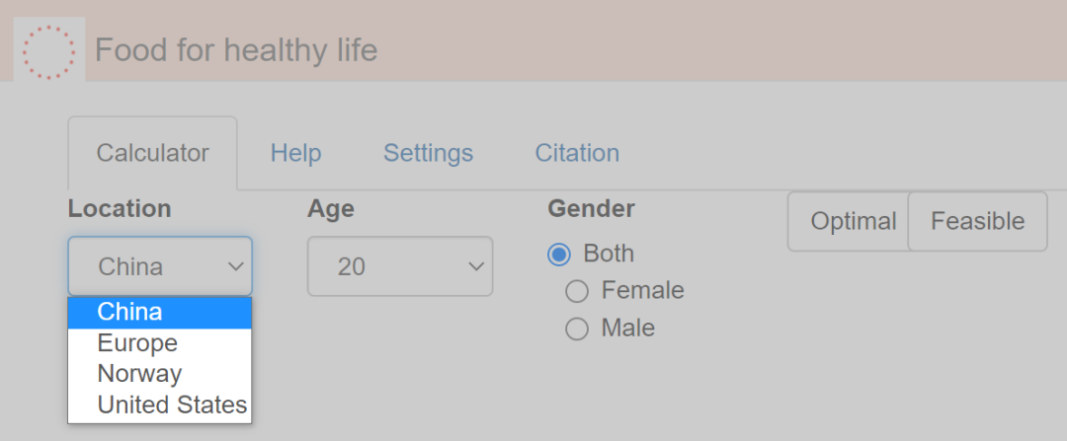Choose the Female radio button
Screen dimensions: 1067x441
click(577, 291)
